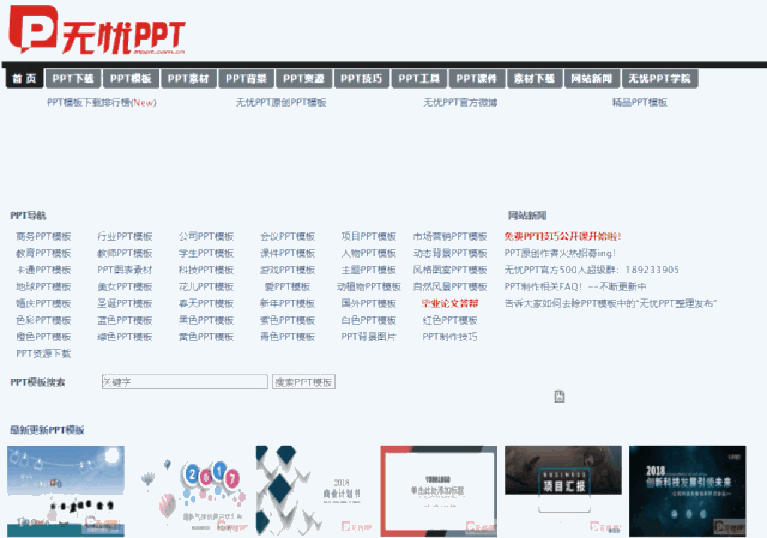Open 蓝色PPT模板 color category link
This screenshot has height=538, width=767.
point(125,321)
